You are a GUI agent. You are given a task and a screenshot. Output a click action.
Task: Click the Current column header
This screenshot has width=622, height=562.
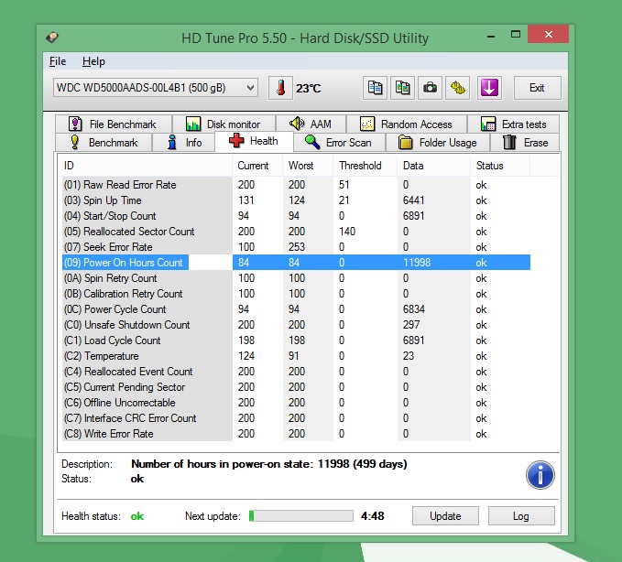(257, 166)
